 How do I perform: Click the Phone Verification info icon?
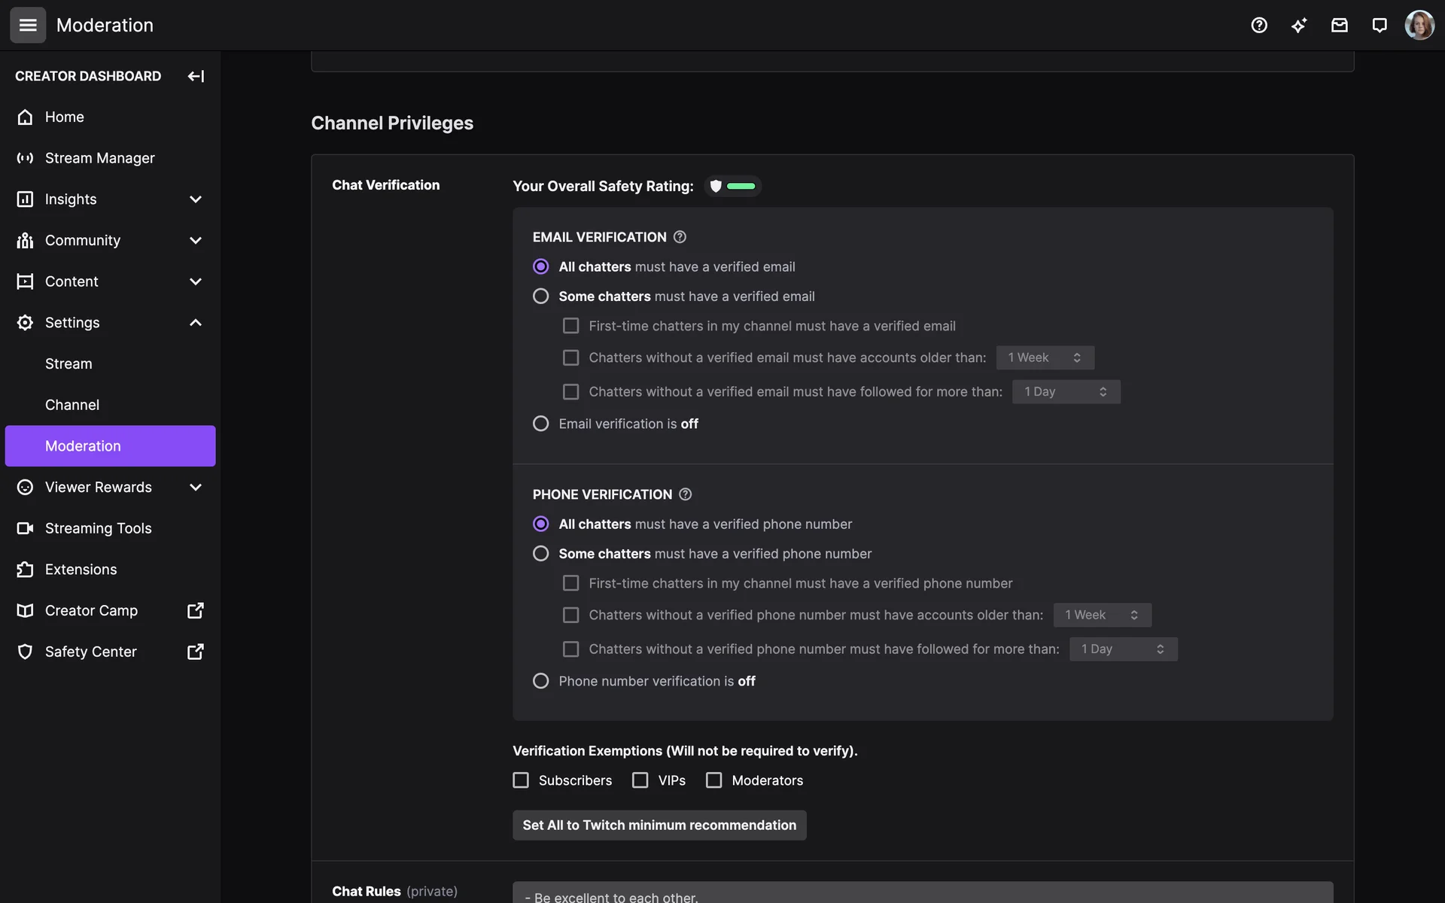click(685, 494)
